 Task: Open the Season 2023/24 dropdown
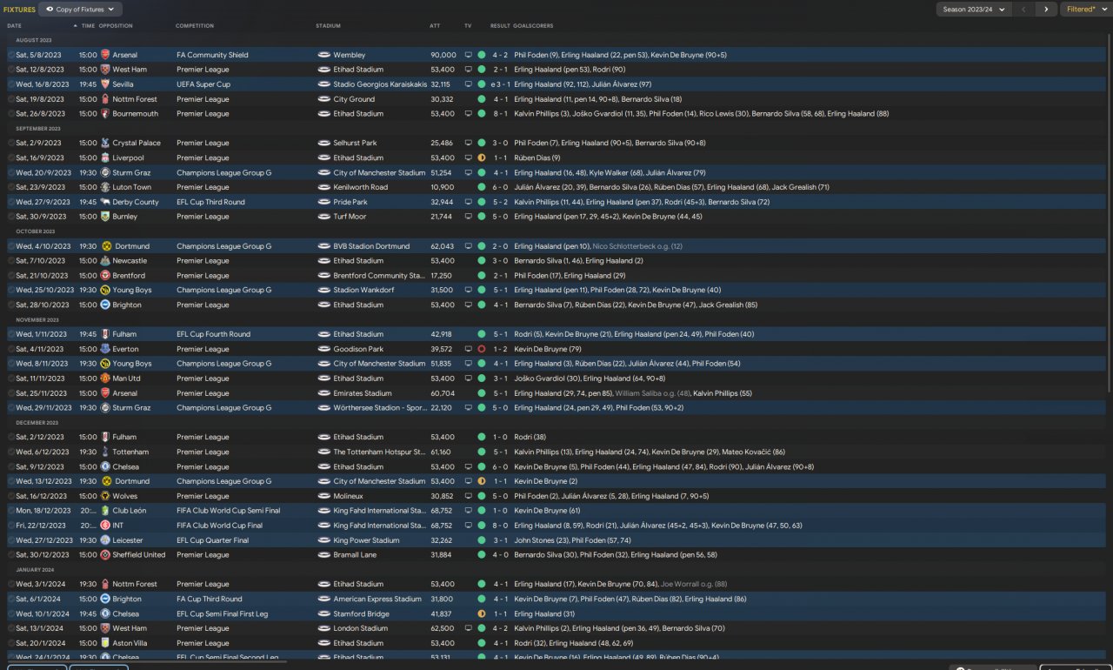(973, 10)
